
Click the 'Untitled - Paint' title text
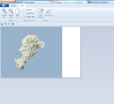point(9,2)
